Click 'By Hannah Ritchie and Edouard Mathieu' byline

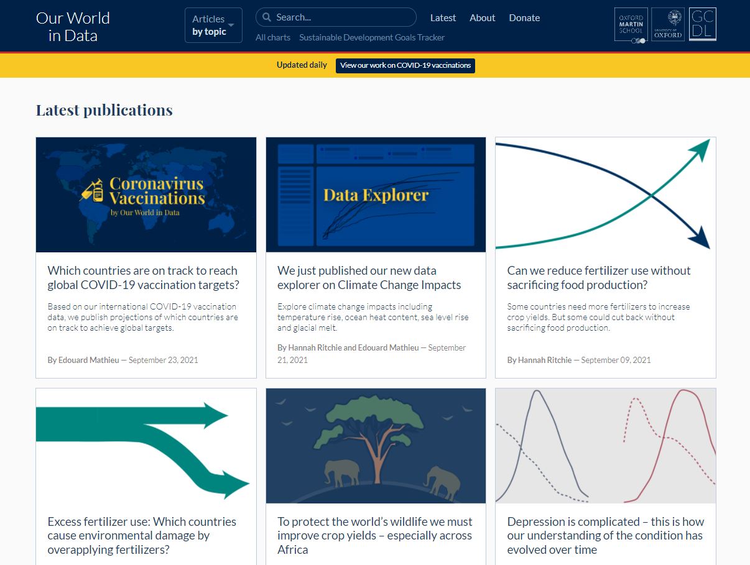point(372,354)
